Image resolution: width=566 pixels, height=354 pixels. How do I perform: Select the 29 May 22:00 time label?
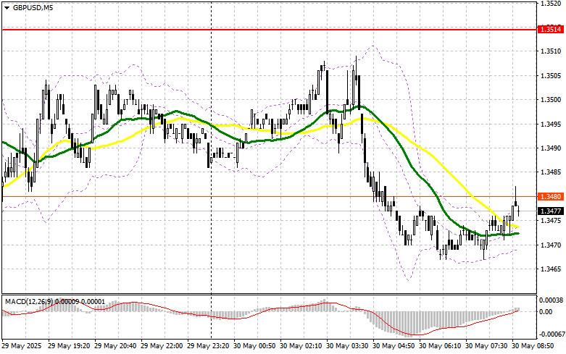pos(162,346)
